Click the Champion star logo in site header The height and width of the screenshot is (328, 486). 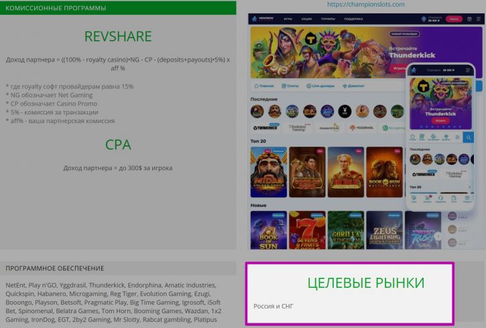pyautogui.click(x=255, y=19)
